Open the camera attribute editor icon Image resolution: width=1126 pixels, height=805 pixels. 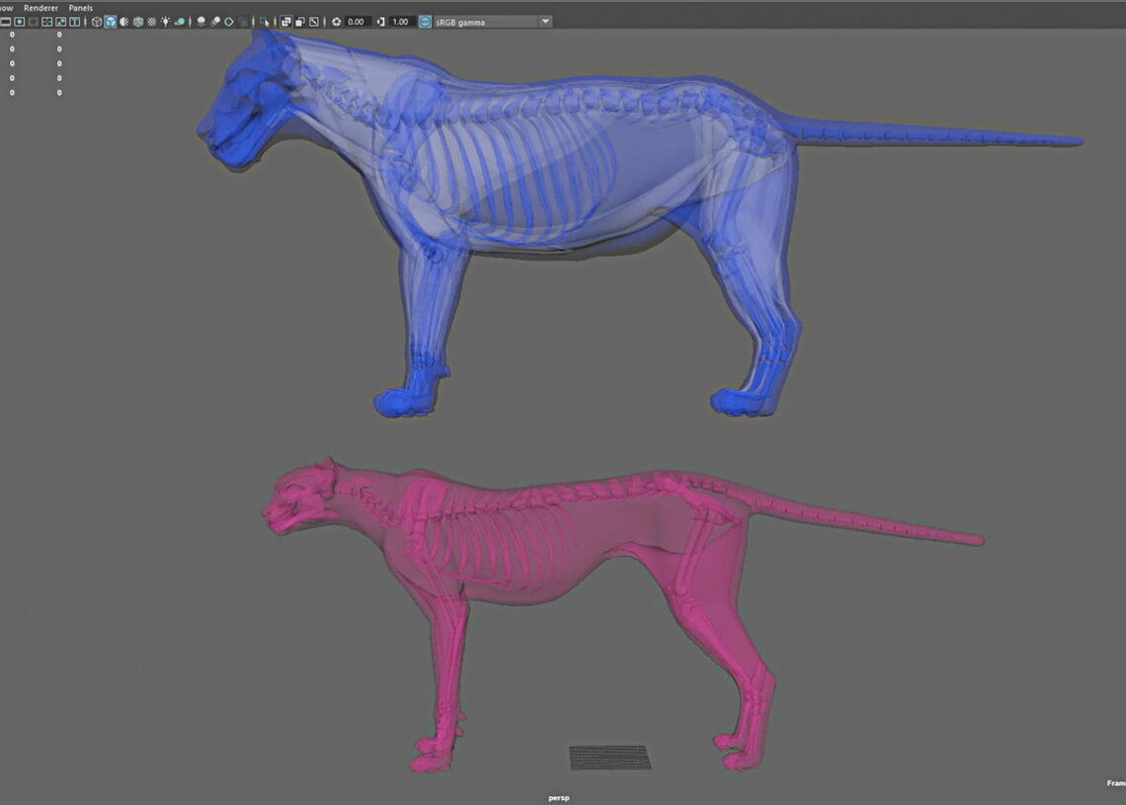(18, 21)
